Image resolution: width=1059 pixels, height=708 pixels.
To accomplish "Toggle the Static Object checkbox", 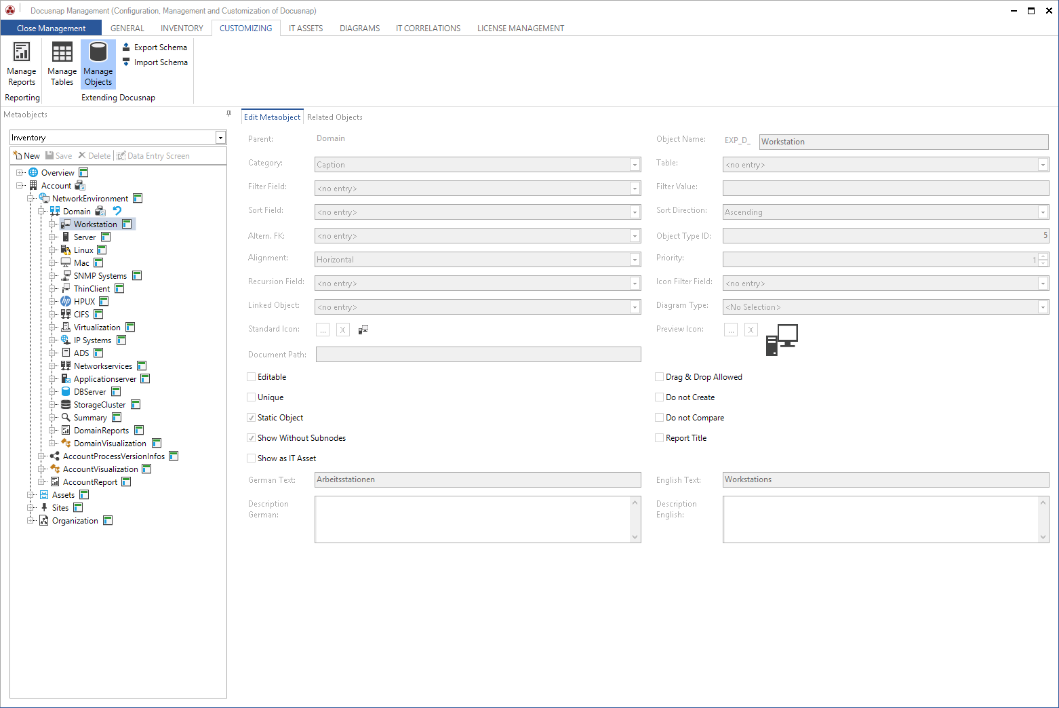I will [252, 418].
